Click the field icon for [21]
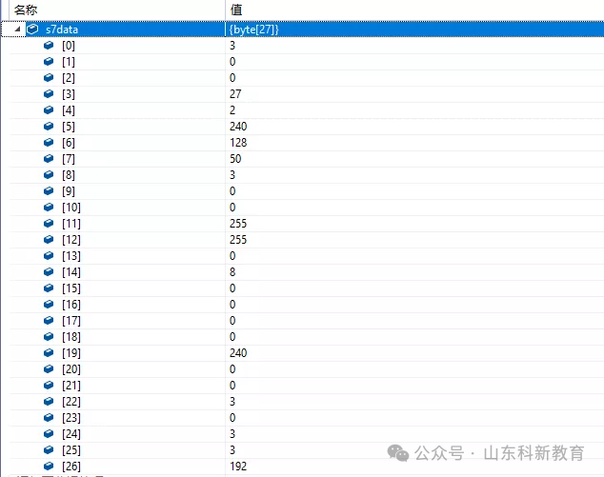 pos(49,385)
